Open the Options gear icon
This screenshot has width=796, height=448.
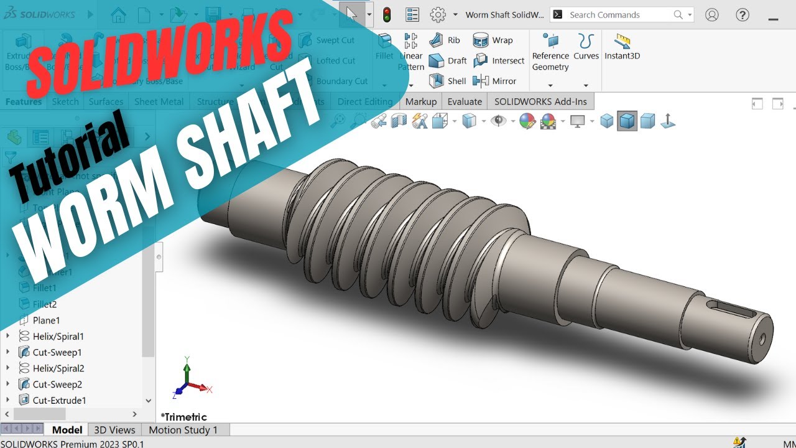tap(438, 14)
